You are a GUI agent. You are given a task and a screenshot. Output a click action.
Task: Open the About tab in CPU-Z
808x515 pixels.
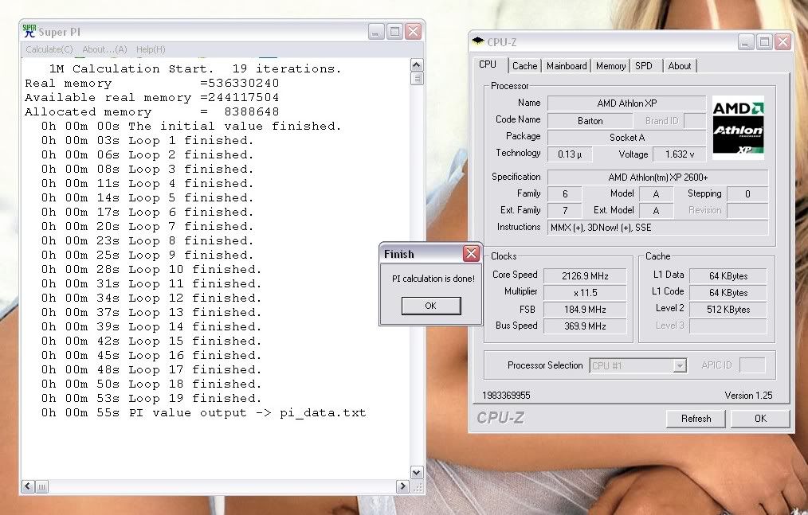point(679,66)
